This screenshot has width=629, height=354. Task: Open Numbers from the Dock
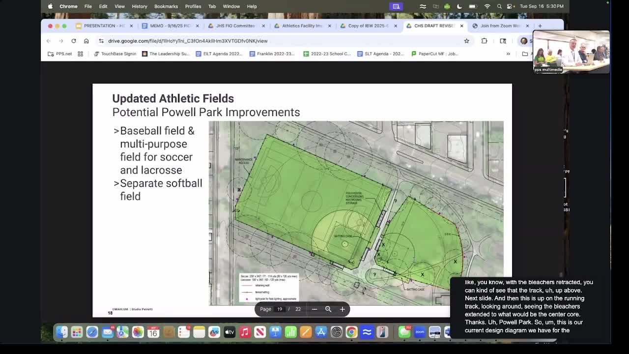click(x=290, y=332)
